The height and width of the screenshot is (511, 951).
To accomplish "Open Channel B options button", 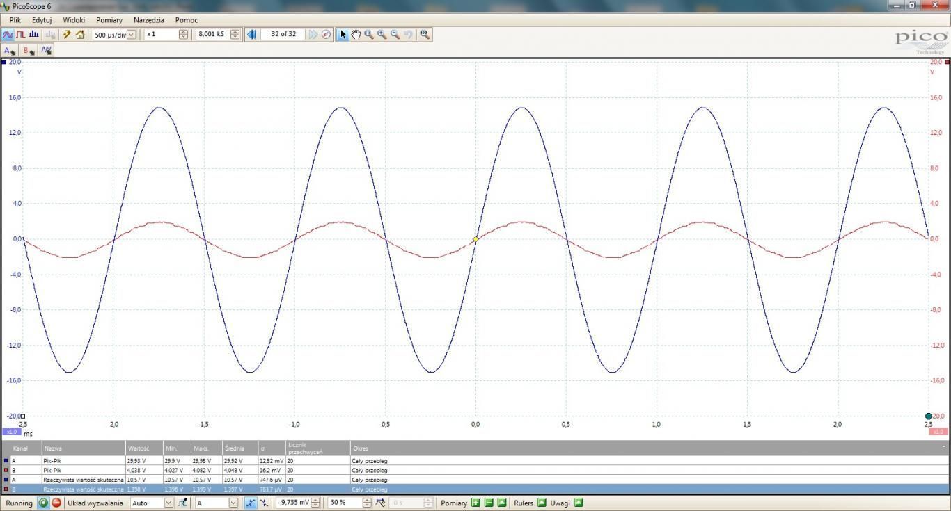I will 29,50.
